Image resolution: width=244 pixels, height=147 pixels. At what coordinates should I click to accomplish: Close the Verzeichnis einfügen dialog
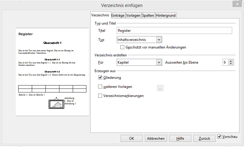[237, 4]
